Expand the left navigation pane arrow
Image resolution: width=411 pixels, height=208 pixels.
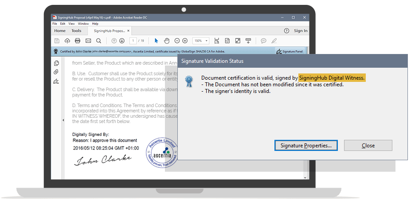tap(63, 120)
